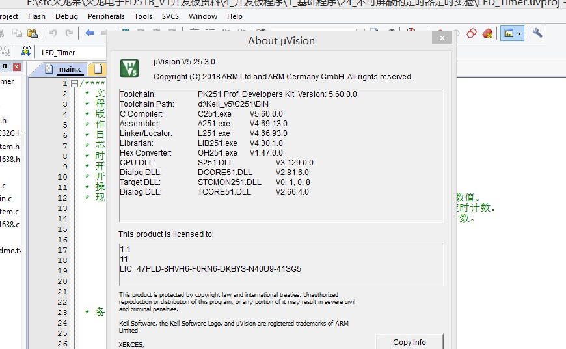
Task: Click the TCORE51.DLL entry
Action: click(224, 192)
